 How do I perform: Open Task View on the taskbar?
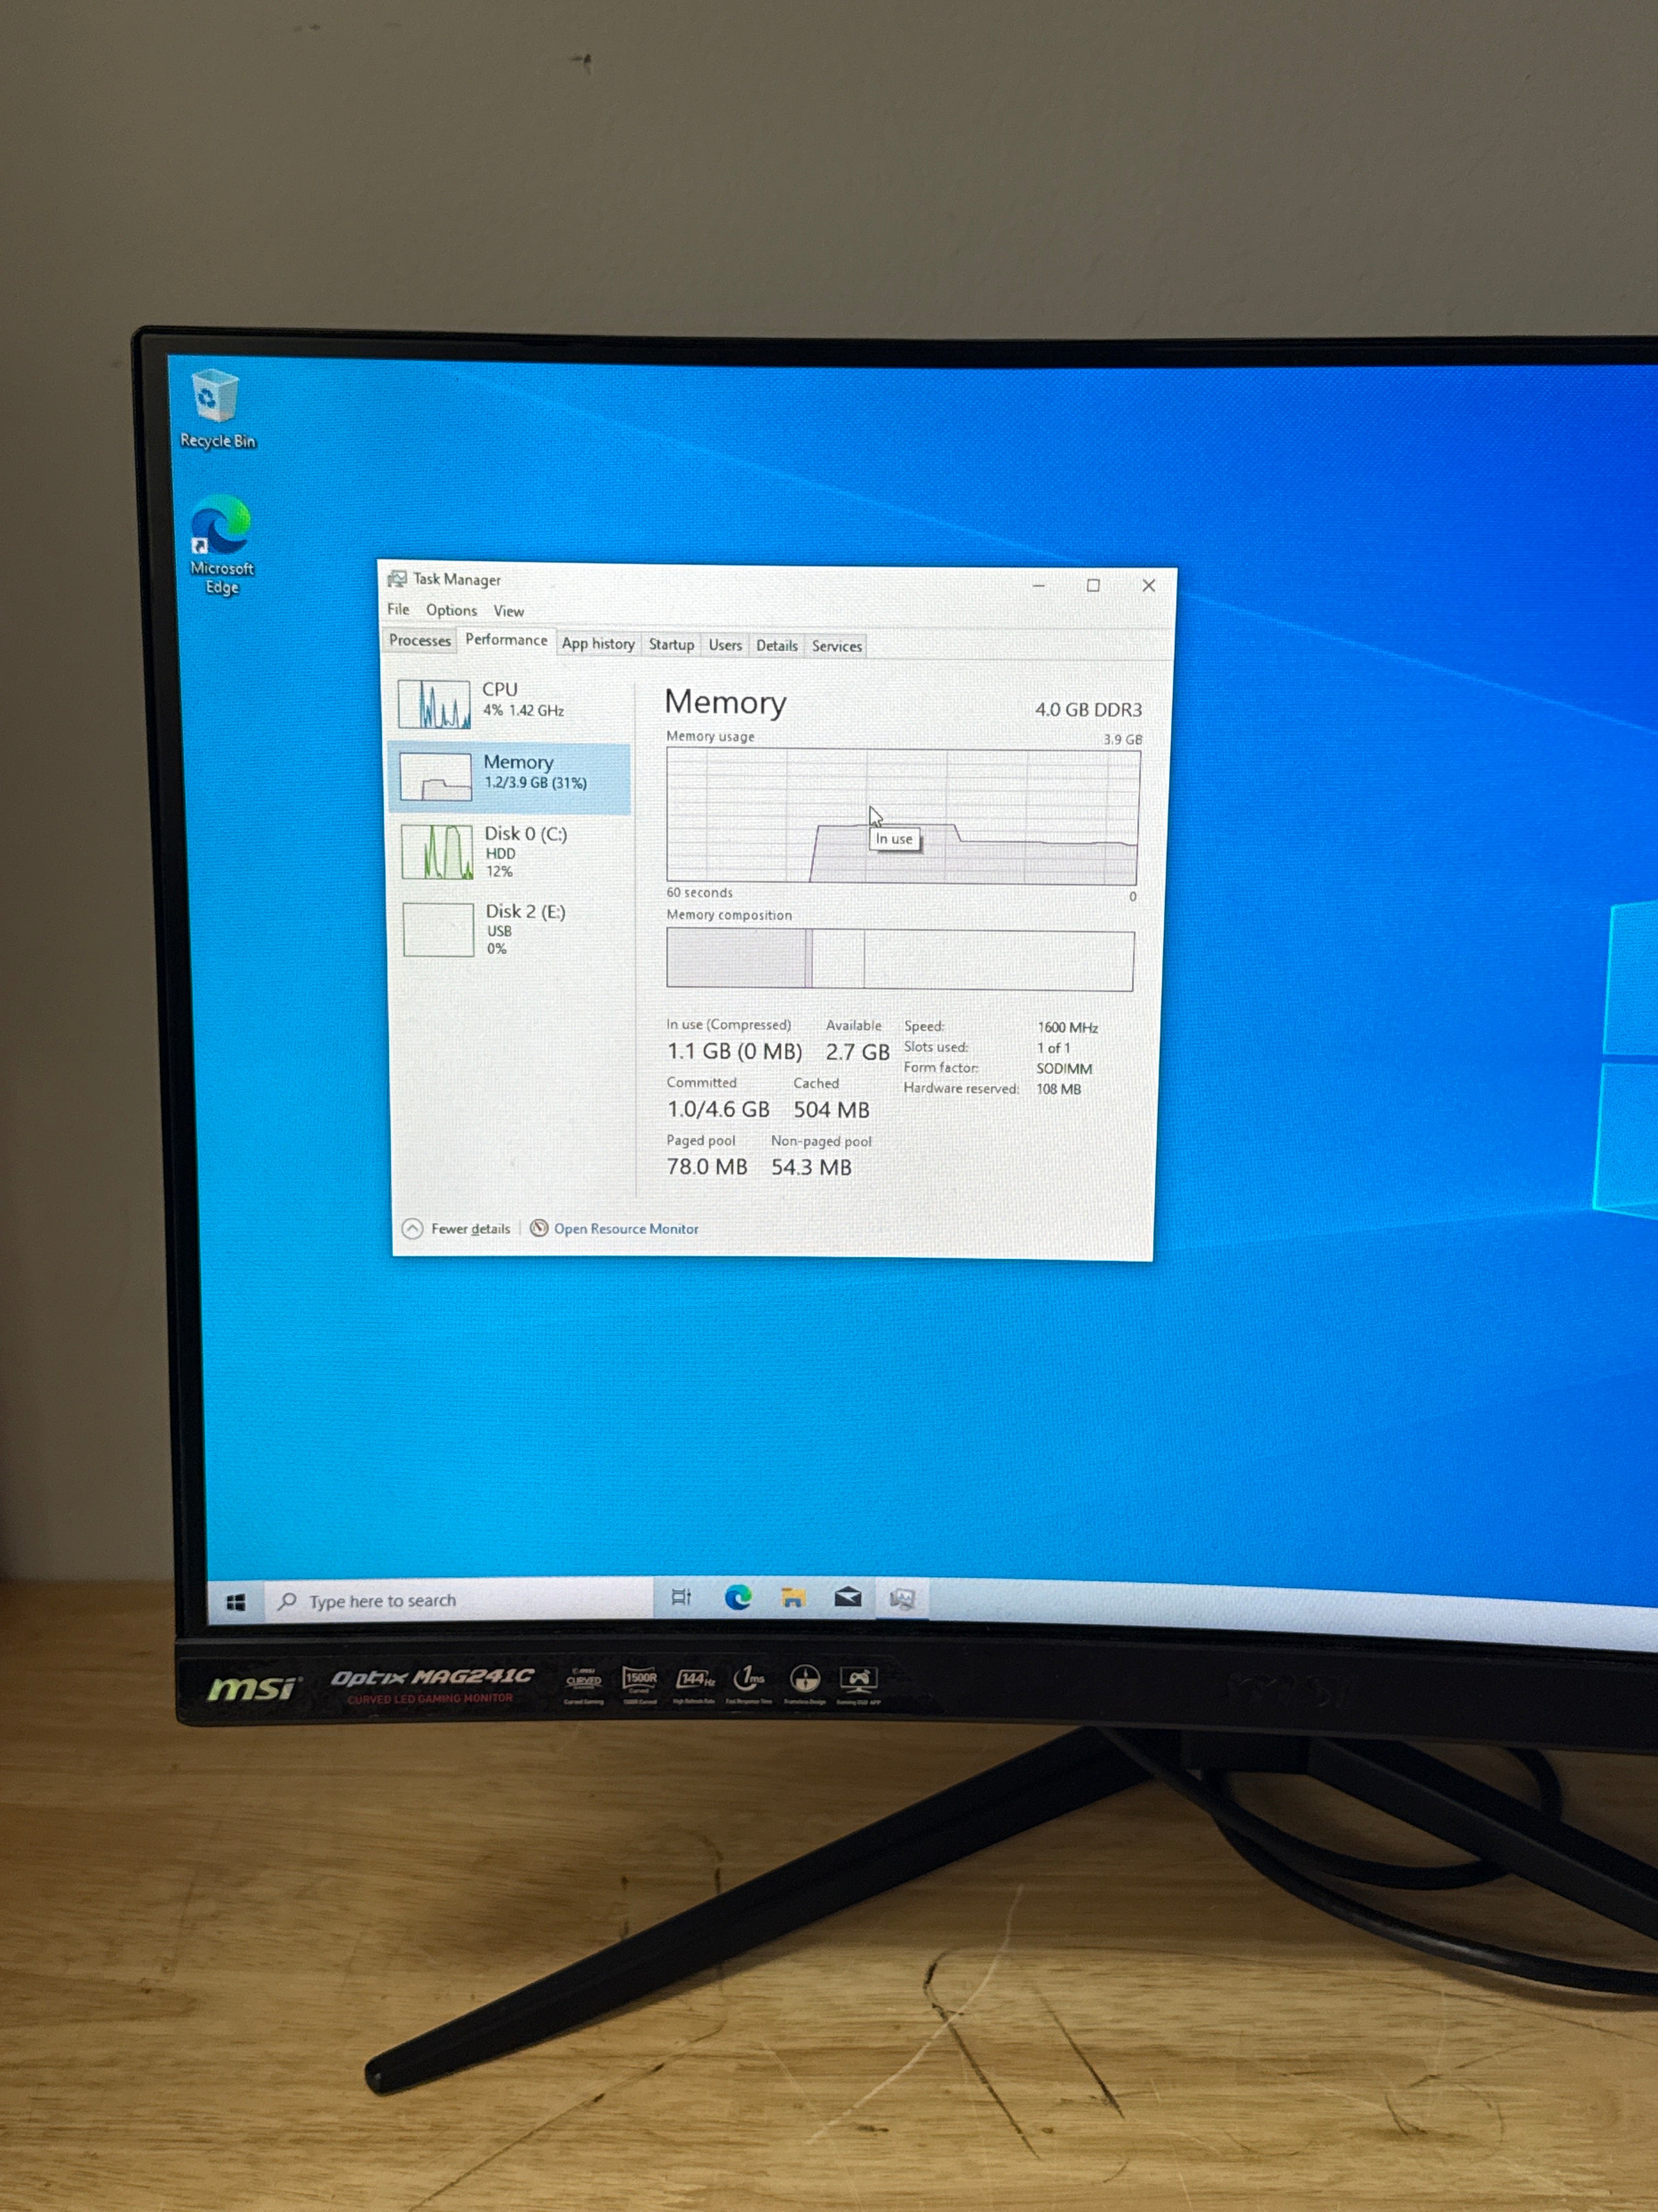[682, 1598]
